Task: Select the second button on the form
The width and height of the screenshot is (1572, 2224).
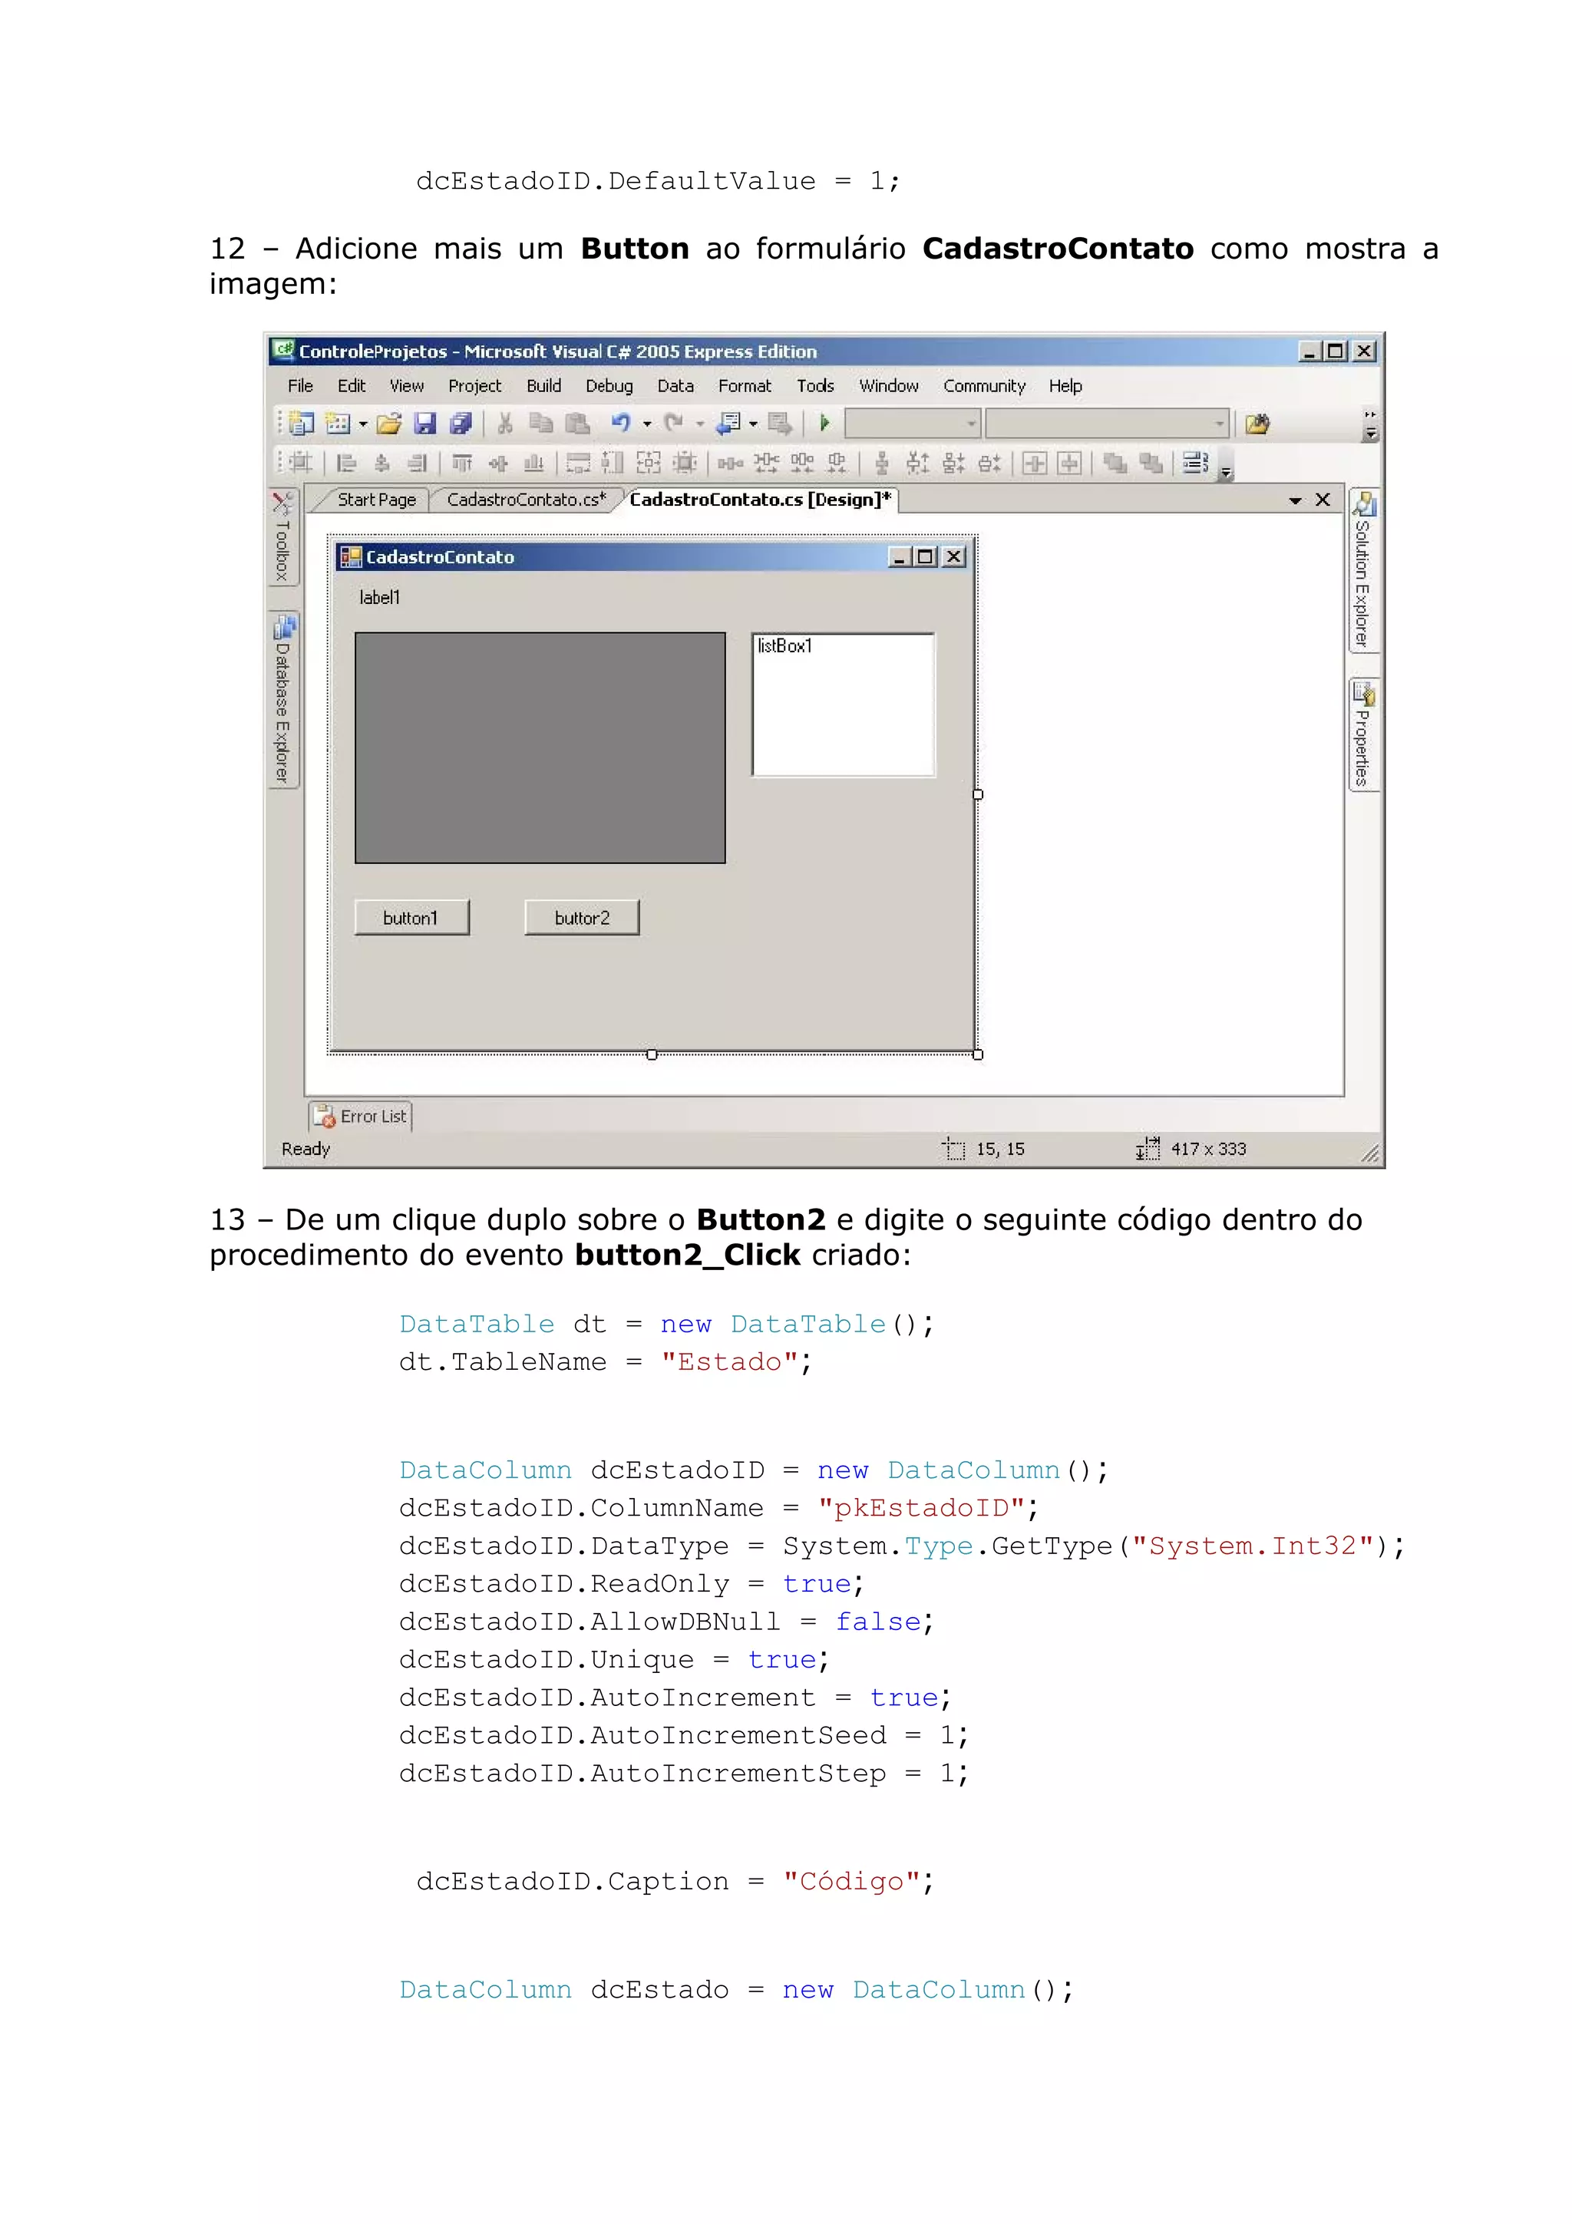Action: click(582, 917)
